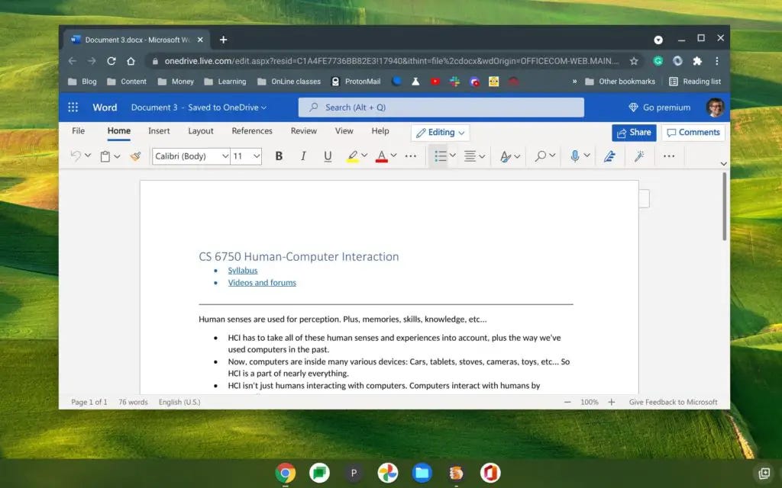The image size is (782, 488).
Task: Open the Syllabus hyperlink
Action: point(243,271)
